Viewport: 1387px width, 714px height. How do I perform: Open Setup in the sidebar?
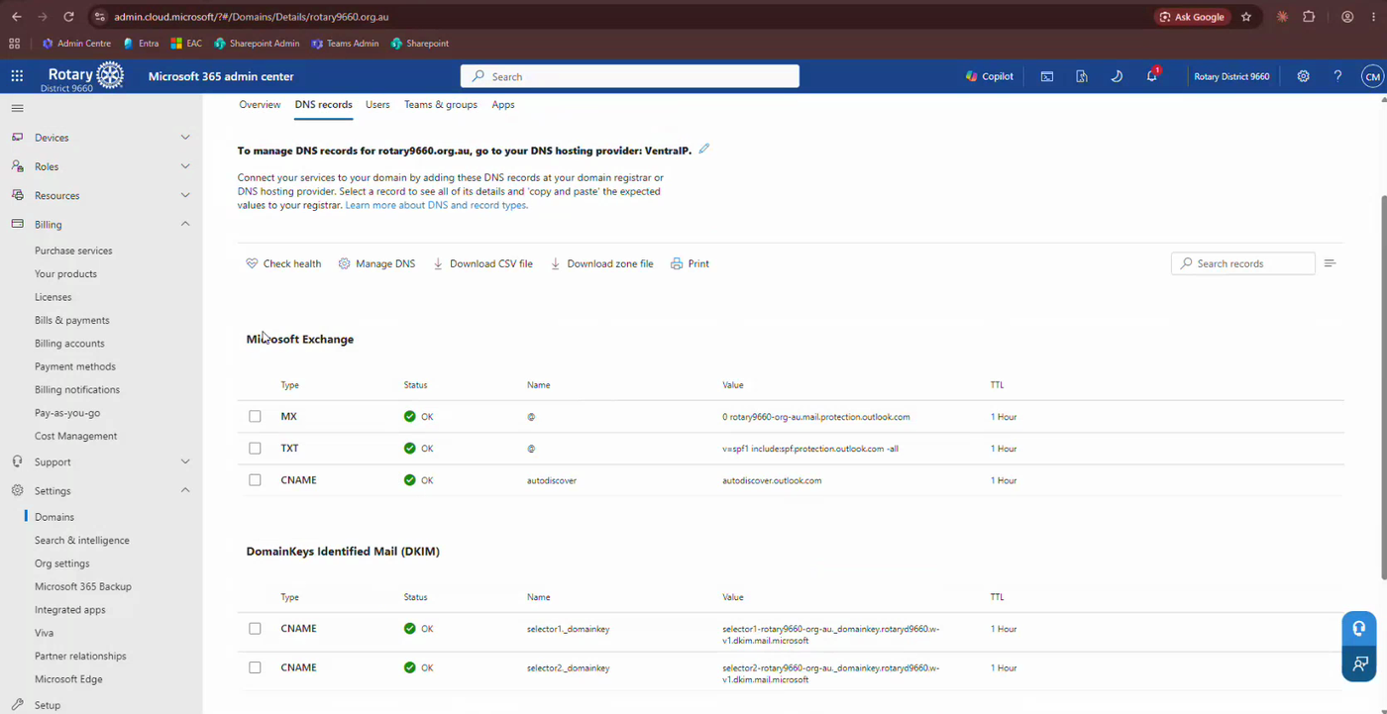click(x=48, y=705)
